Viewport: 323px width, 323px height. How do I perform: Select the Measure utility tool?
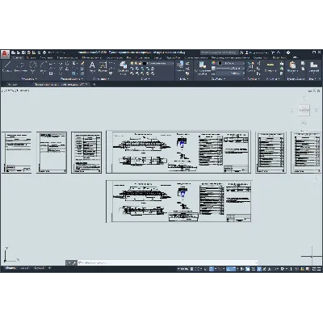(271, 66)
